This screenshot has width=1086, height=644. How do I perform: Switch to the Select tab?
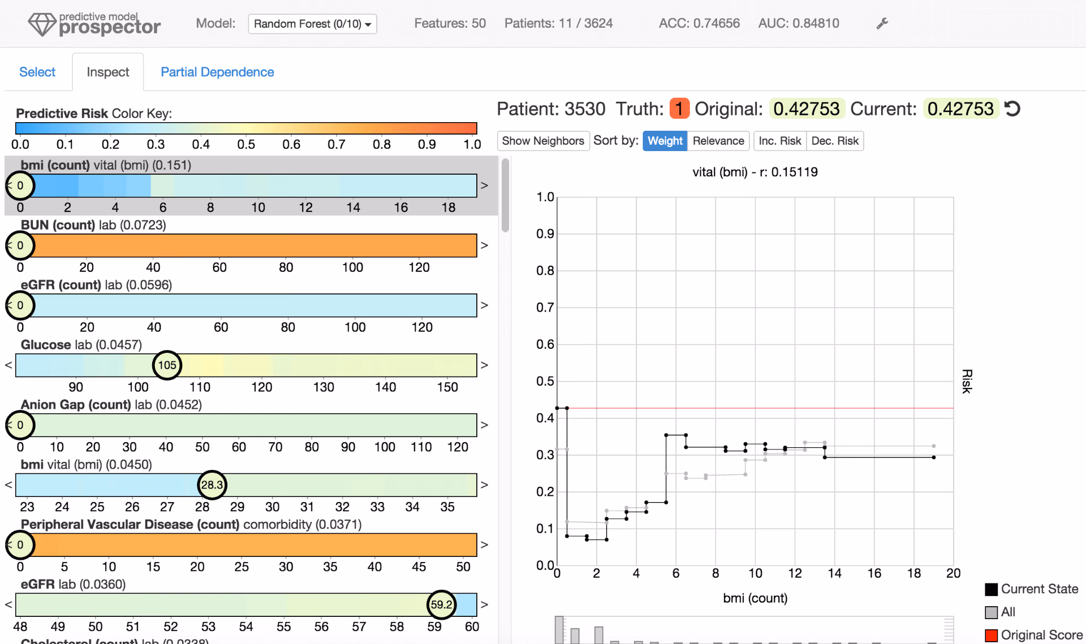click(37, 72)
